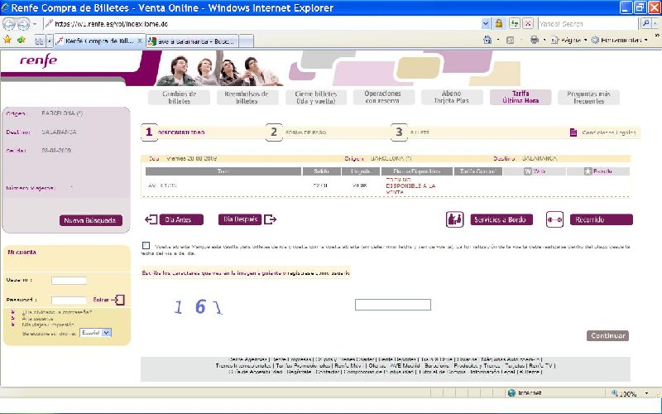Show more toolbar commands chevron
The width and height of the screenshot is (662, 414).
click(657, 36)
